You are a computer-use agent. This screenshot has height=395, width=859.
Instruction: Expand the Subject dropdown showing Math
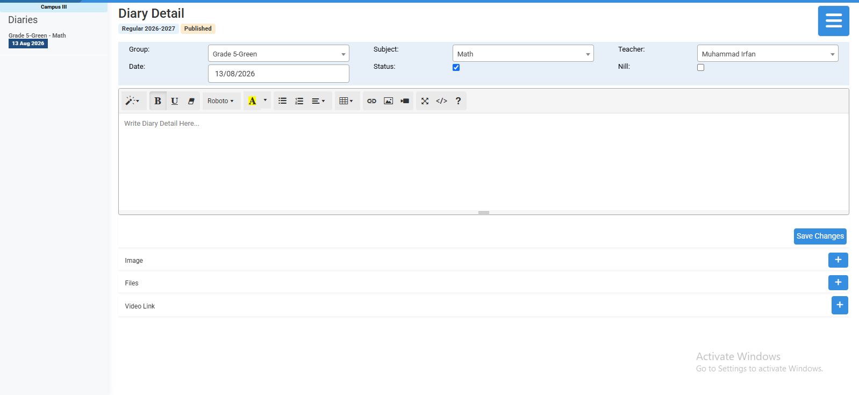click(x=523, y=53)
